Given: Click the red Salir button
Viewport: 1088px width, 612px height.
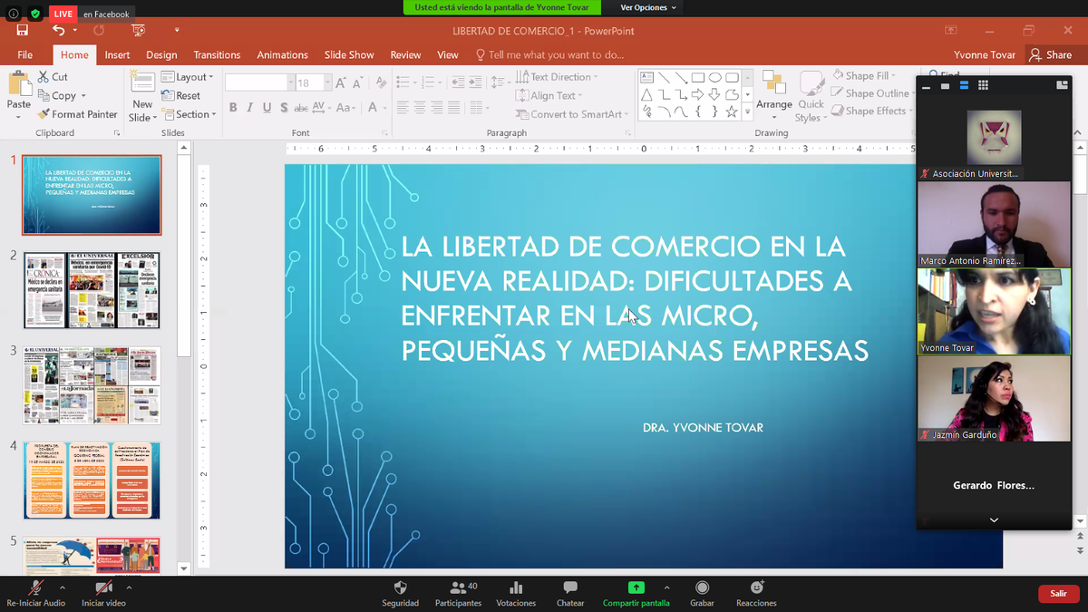Looking at the screenshot, I should [x=1058, y=593].
